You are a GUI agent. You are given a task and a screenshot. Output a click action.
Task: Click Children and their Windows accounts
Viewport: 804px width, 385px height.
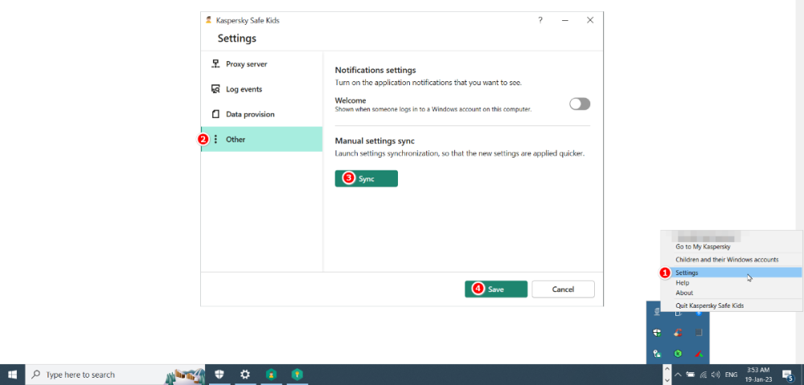tap(727, 260)
